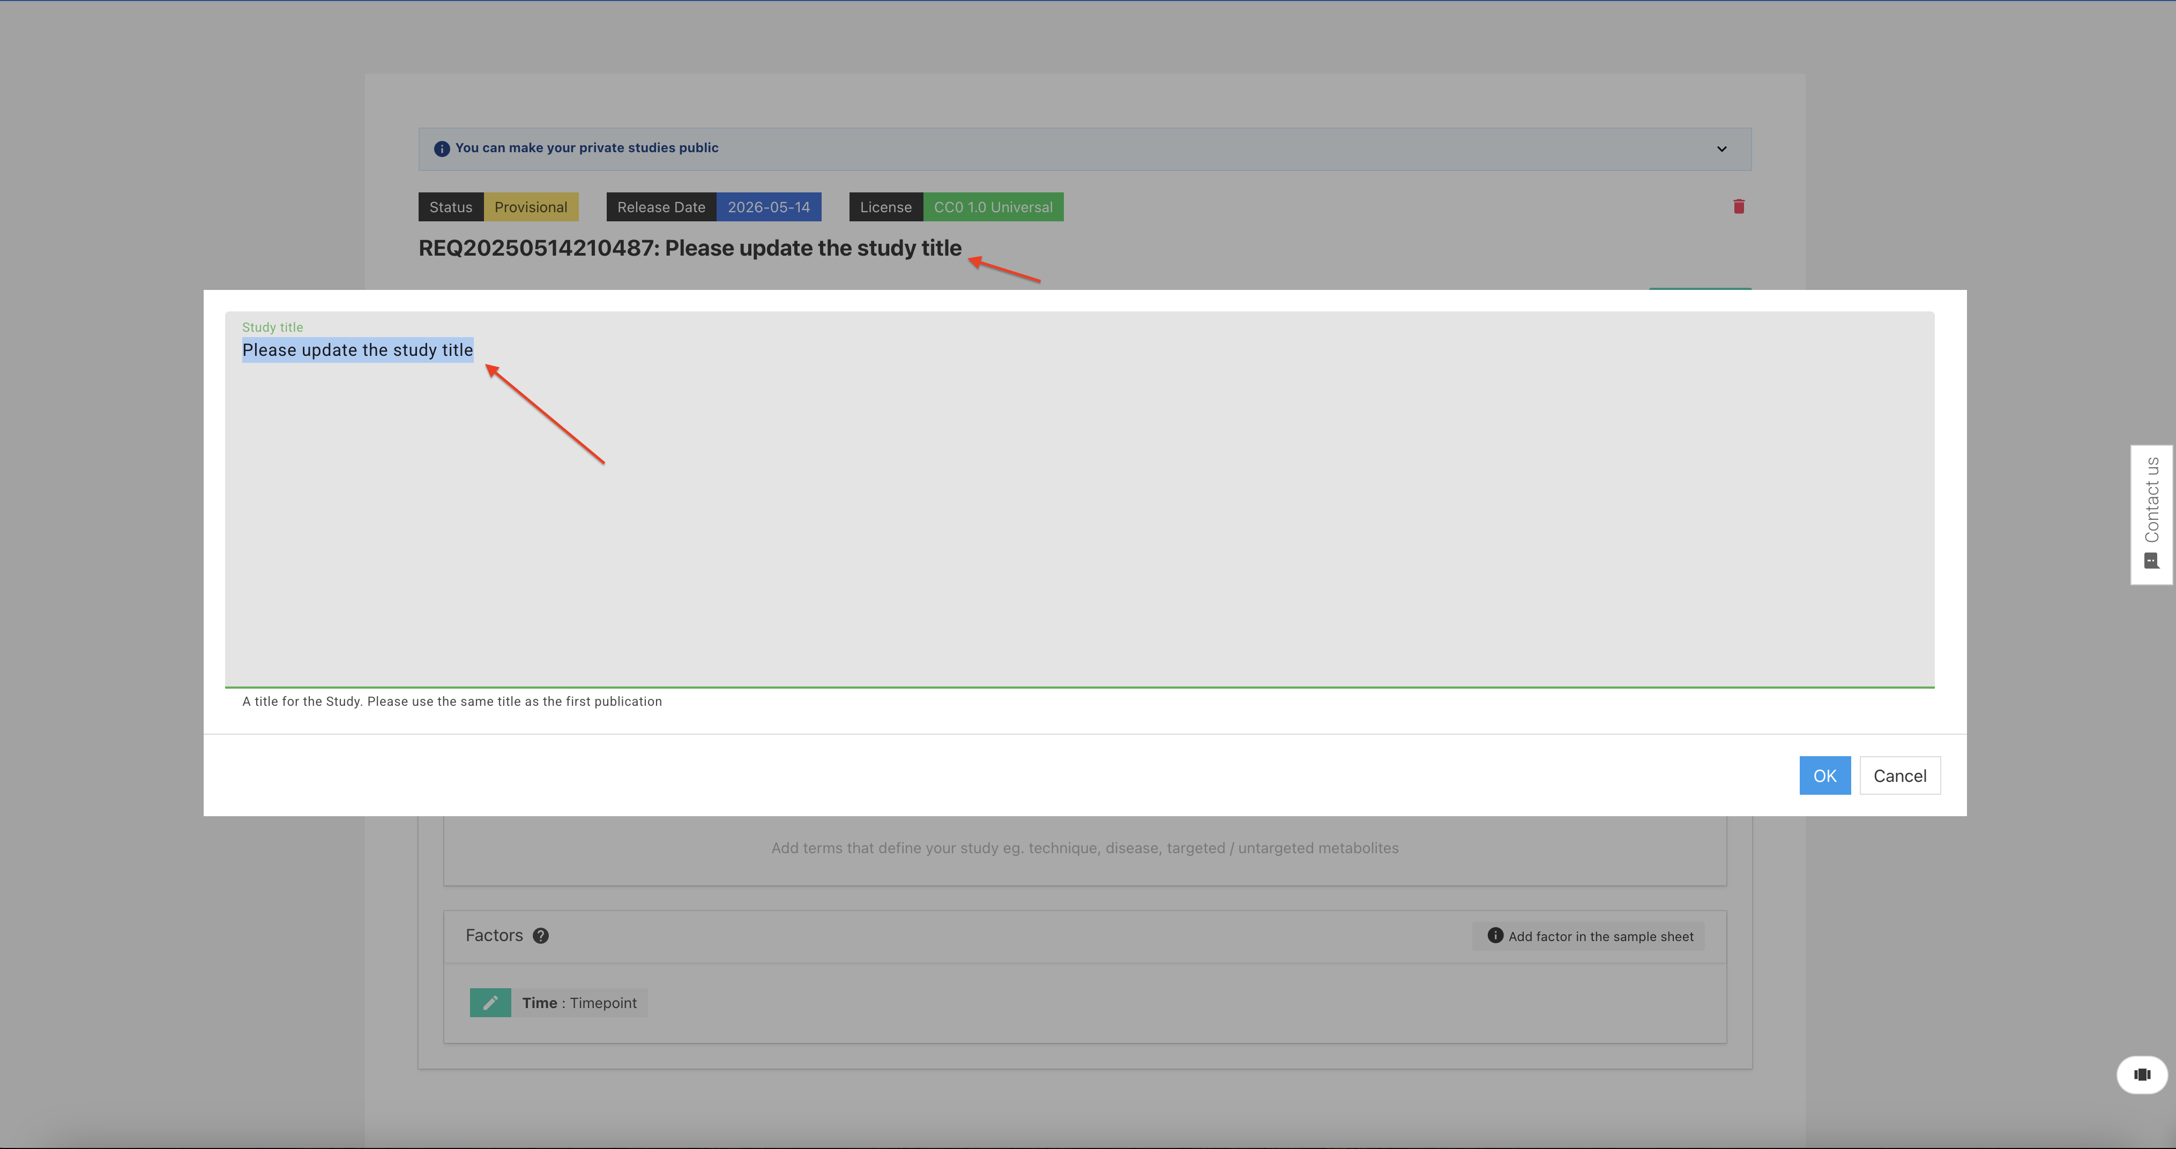The height and width of the screenshot is (1149, 2176).
Task: Click the Provisional status badge
Action: [531, 207]
